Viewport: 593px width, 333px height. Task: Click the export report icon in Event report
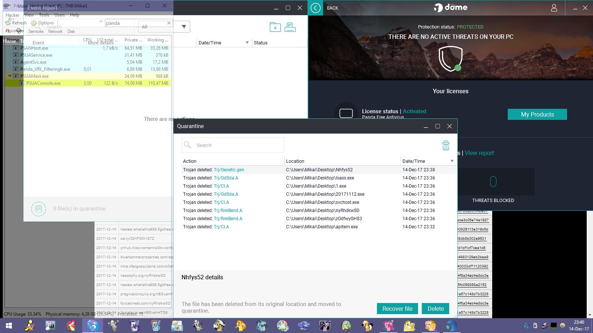pyautogui.click(x=275, y=27)
